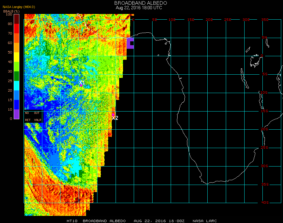Select the yellow 40-50% colorbar segment
The height and width of the screenshot is (223, 283).
click(x=17, y=57)
